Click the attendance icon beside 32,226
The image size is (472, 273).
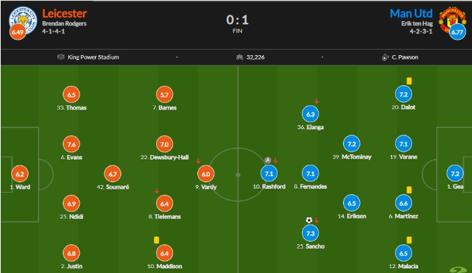coord(240,57)
